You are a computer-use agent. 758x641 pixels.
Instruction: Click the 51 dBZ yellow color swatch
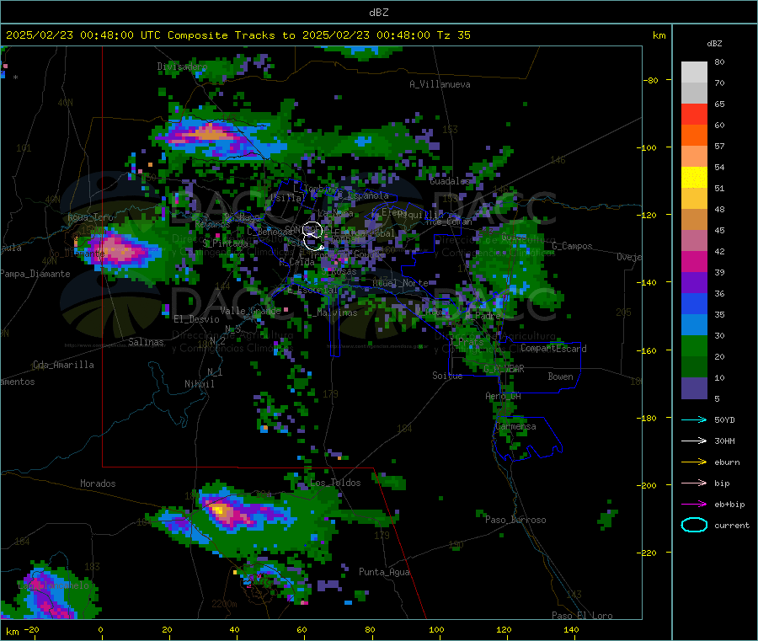[694, 178]
